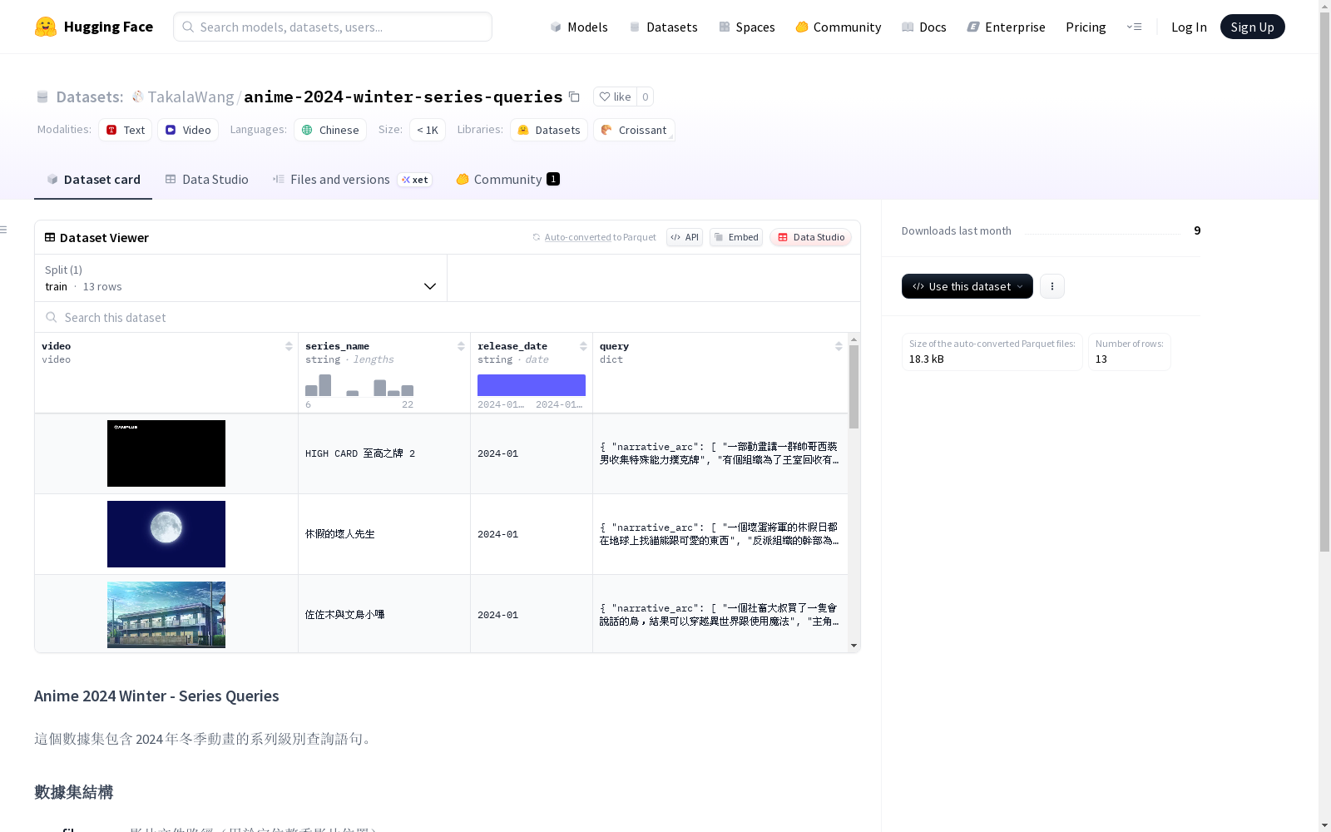Click the table scroll down arrow

pyautogui.click(x=854, y=646)
